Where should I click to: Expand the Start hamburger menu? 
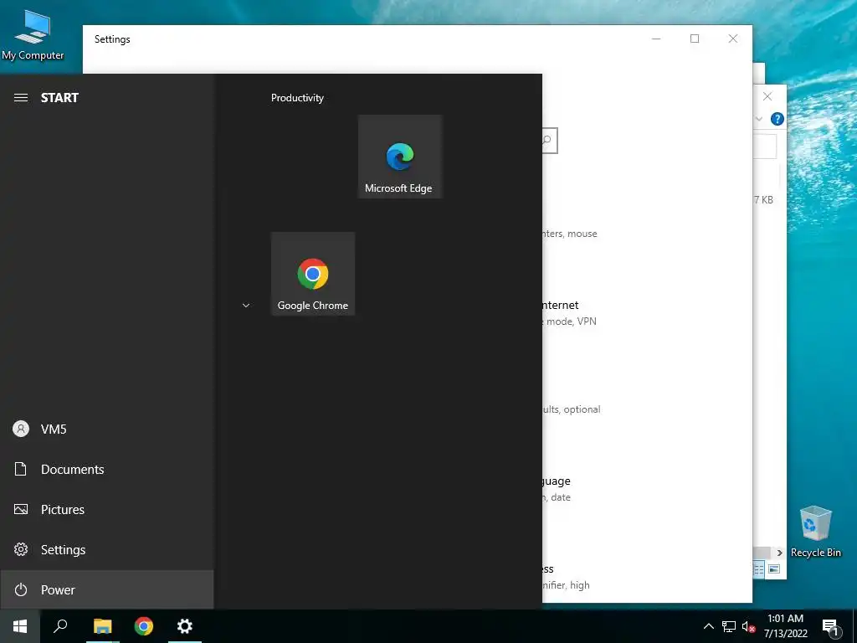(21, 98)
